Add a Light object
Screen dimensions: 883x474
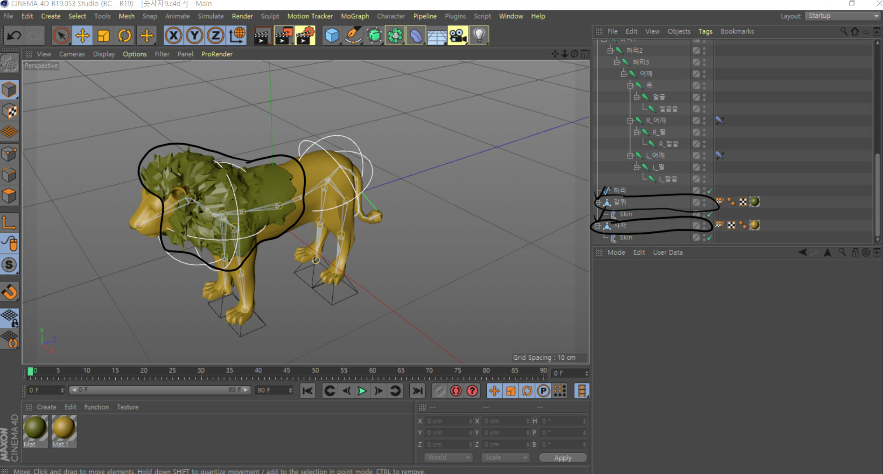479,35
